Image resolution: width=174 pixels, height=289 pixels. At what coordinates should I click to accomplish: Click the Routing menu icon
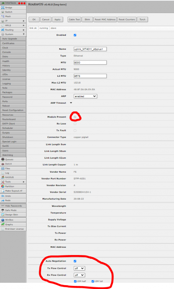(x=3, y=30)
